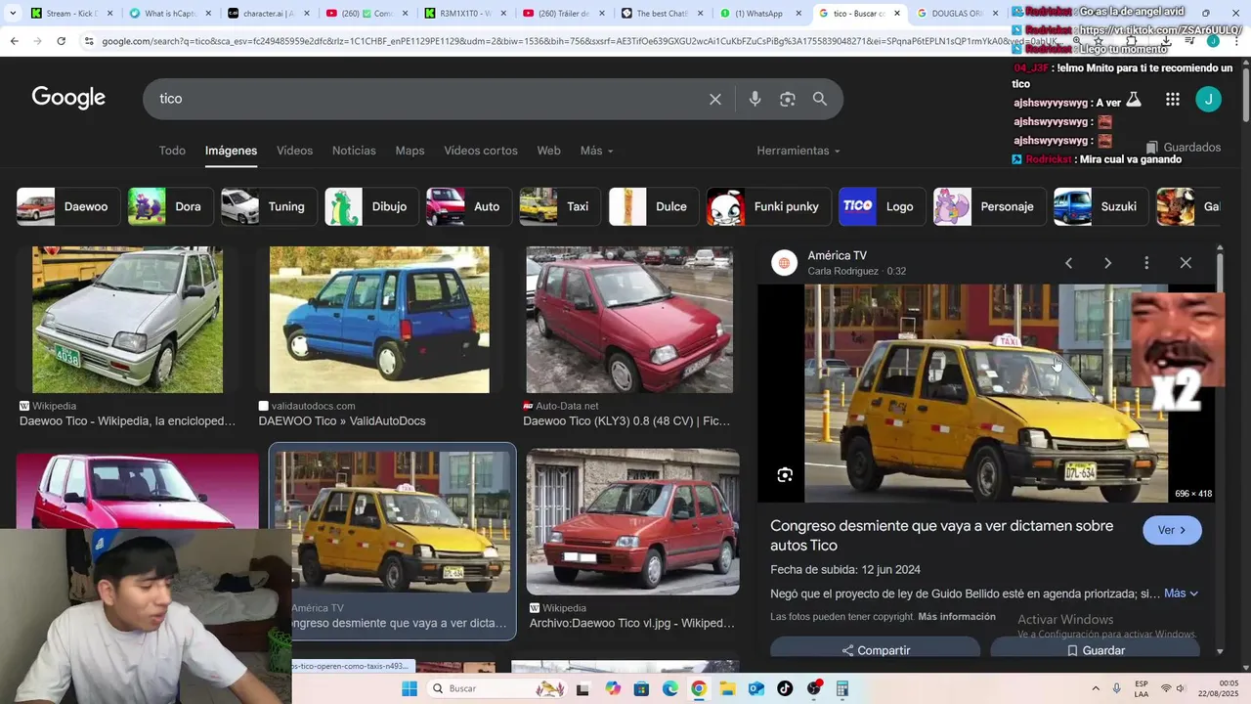Filter by Daewoo chip
The height and width of the screenshot is (704, 1251).
coord(68,206)
